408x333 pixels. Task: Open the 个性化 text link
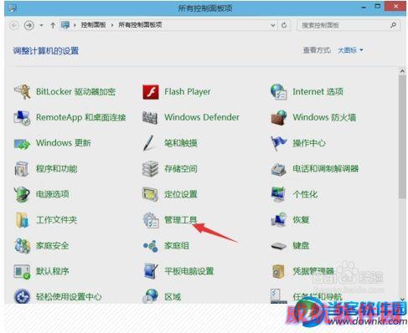tap(305, 194)
